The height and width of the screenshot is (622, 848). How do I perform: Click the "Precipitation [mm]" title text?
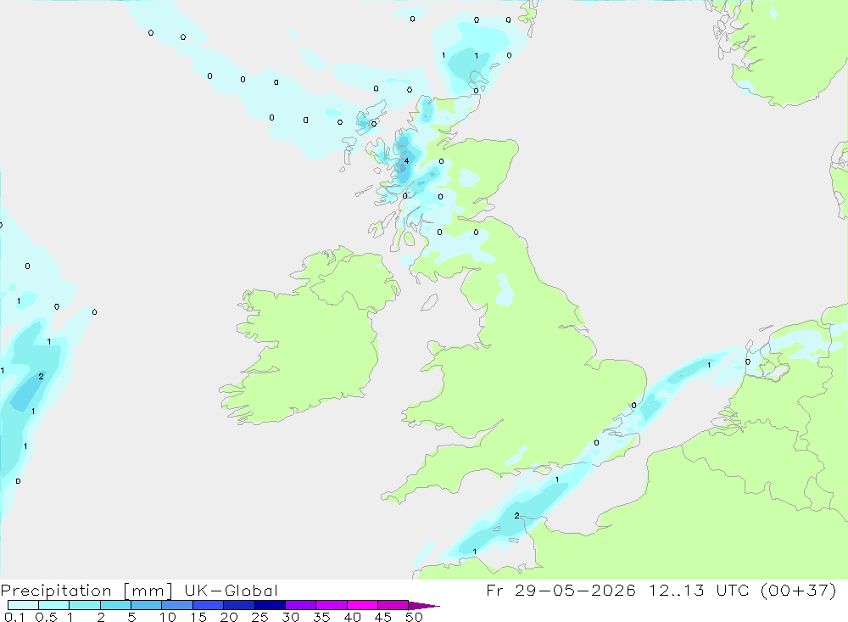(86, 591)
